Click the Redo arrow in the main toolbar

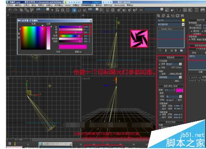tap(15, 10)
